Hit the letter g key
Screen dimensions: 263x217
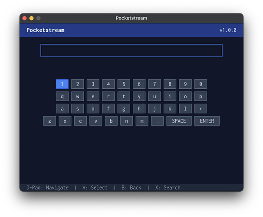tap(124, 109)
